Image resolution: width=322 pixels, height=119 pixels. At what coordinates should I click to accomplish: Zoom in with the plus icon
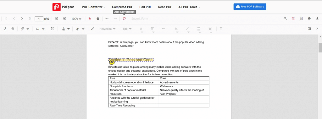point(64,19)
